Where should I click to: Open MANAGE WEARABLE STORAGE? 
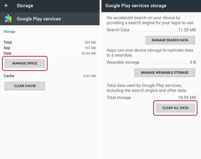[165, 73]
